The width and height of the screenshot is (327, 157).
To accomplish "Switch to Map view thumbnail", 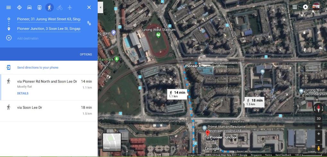I will click(x=112, y=142).
